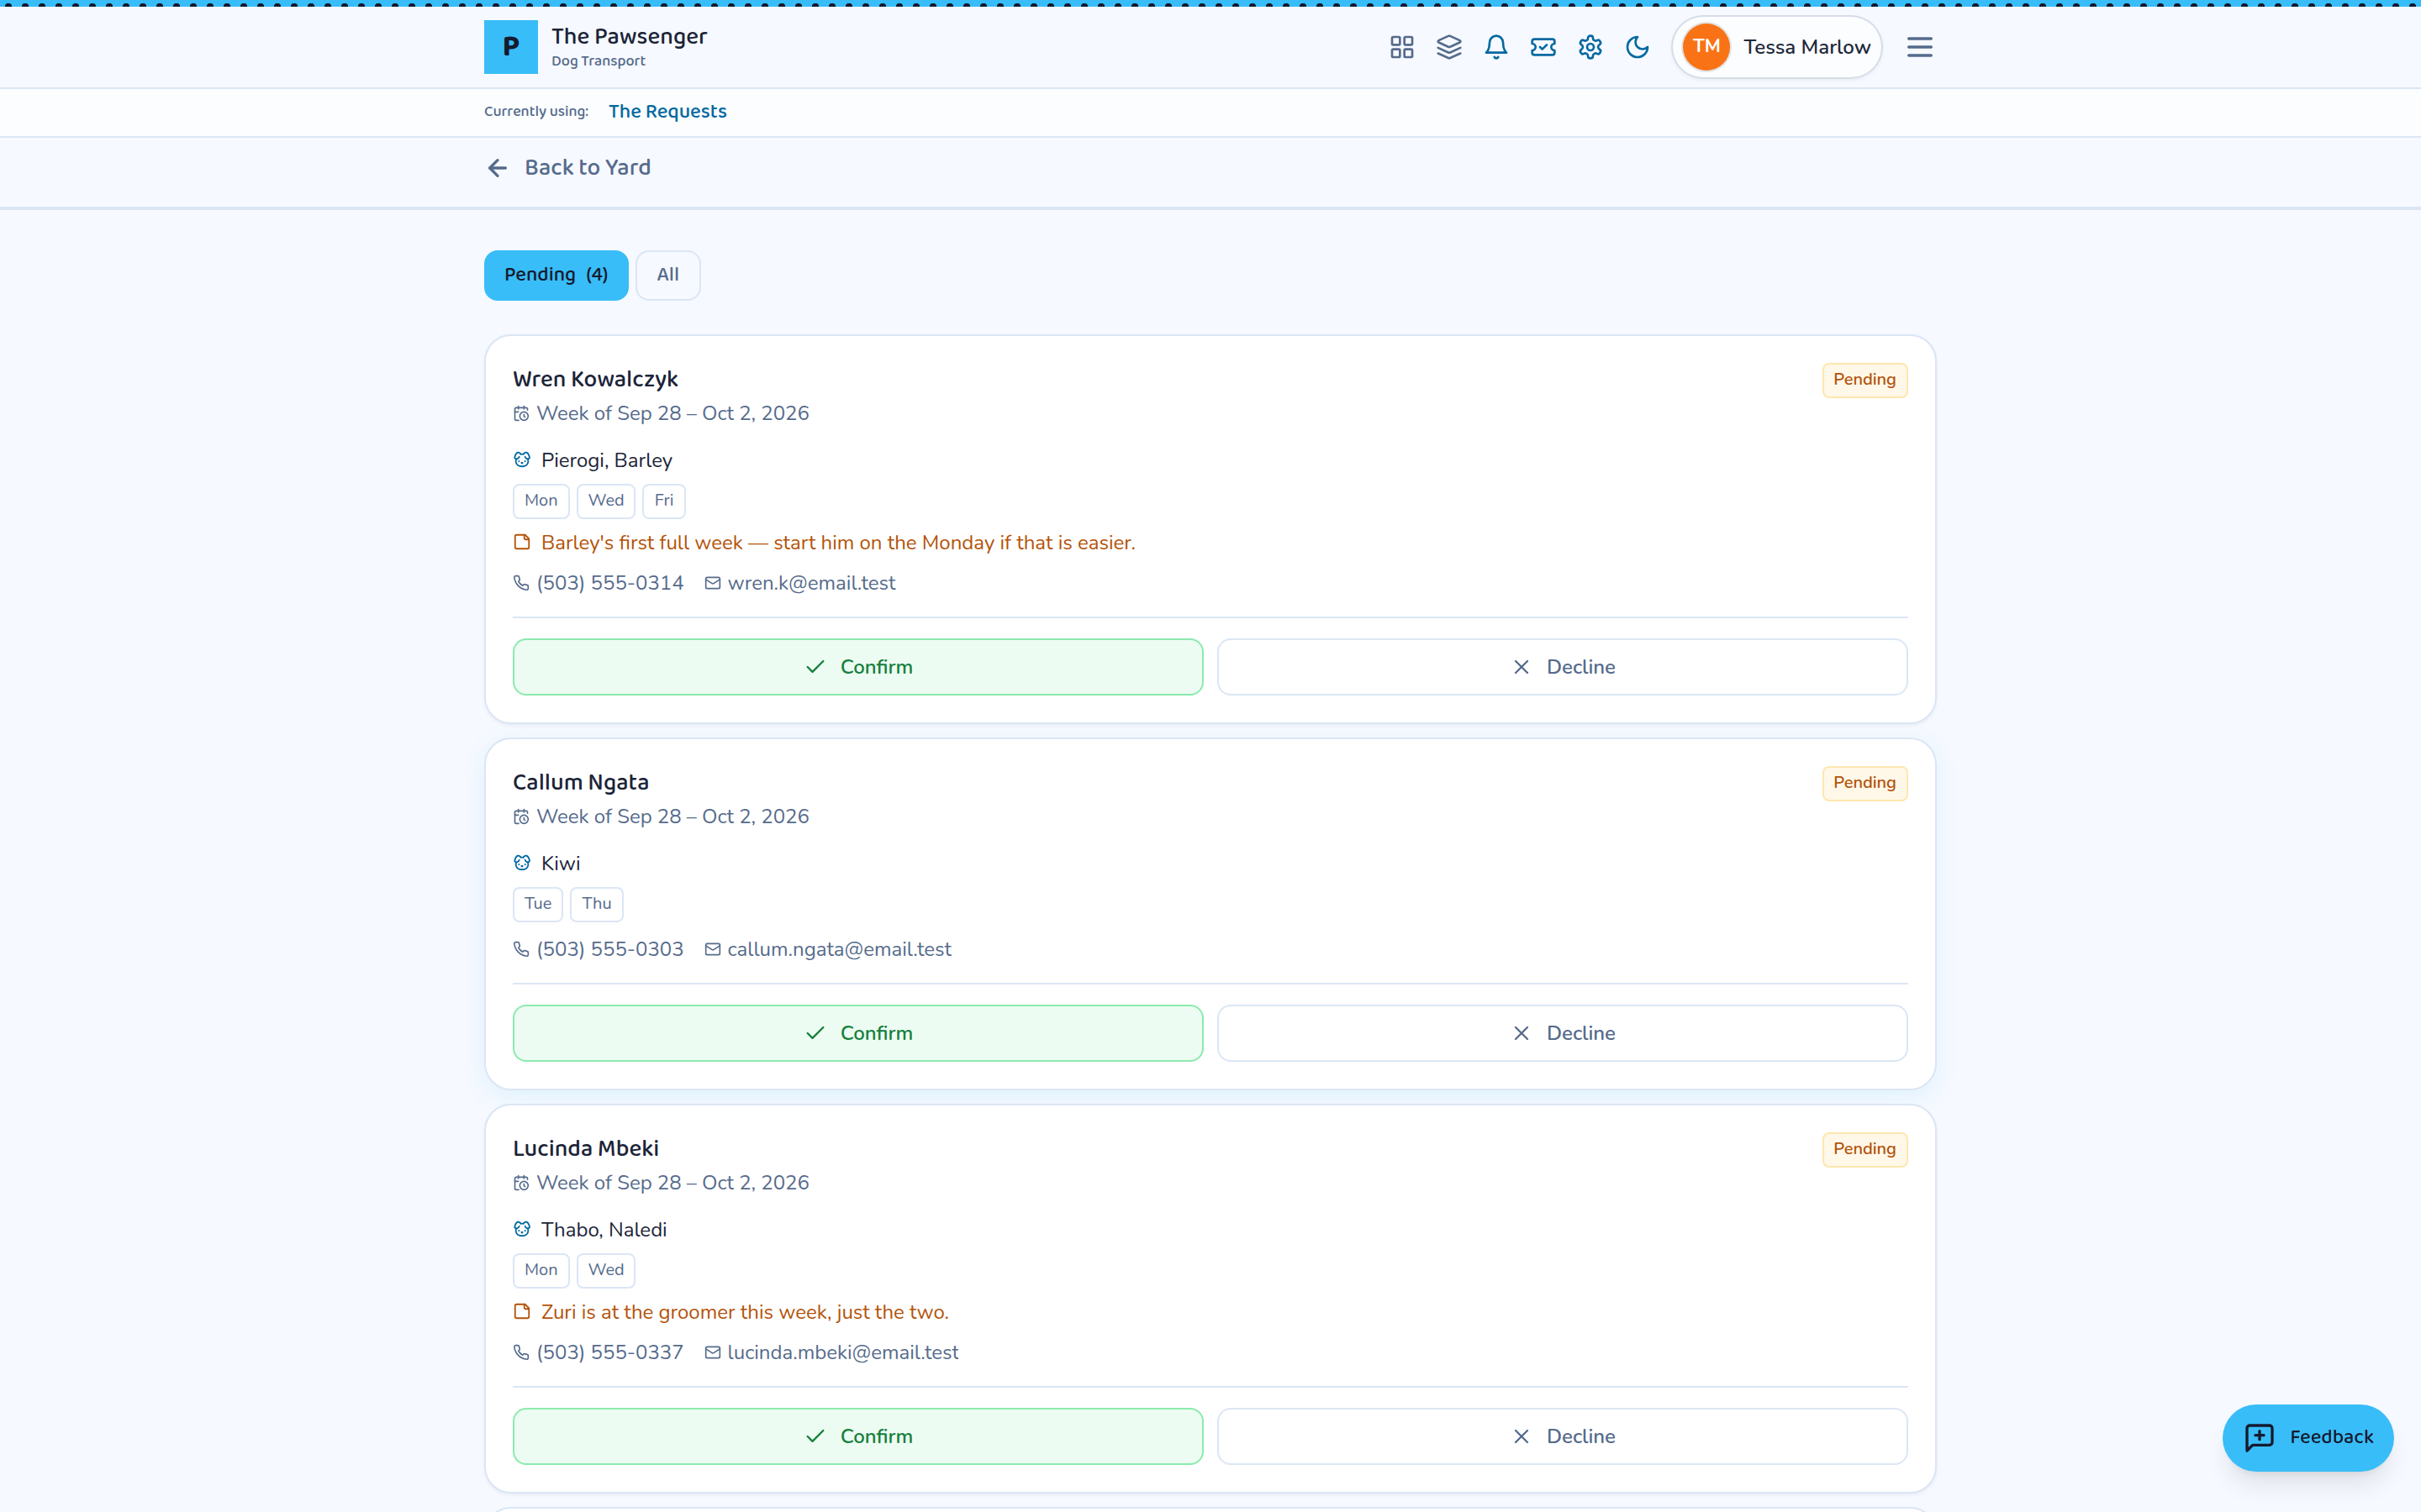Screen dimensions: 2421x1512
Task: Click the TM avatar circle
Action: 1706,47
